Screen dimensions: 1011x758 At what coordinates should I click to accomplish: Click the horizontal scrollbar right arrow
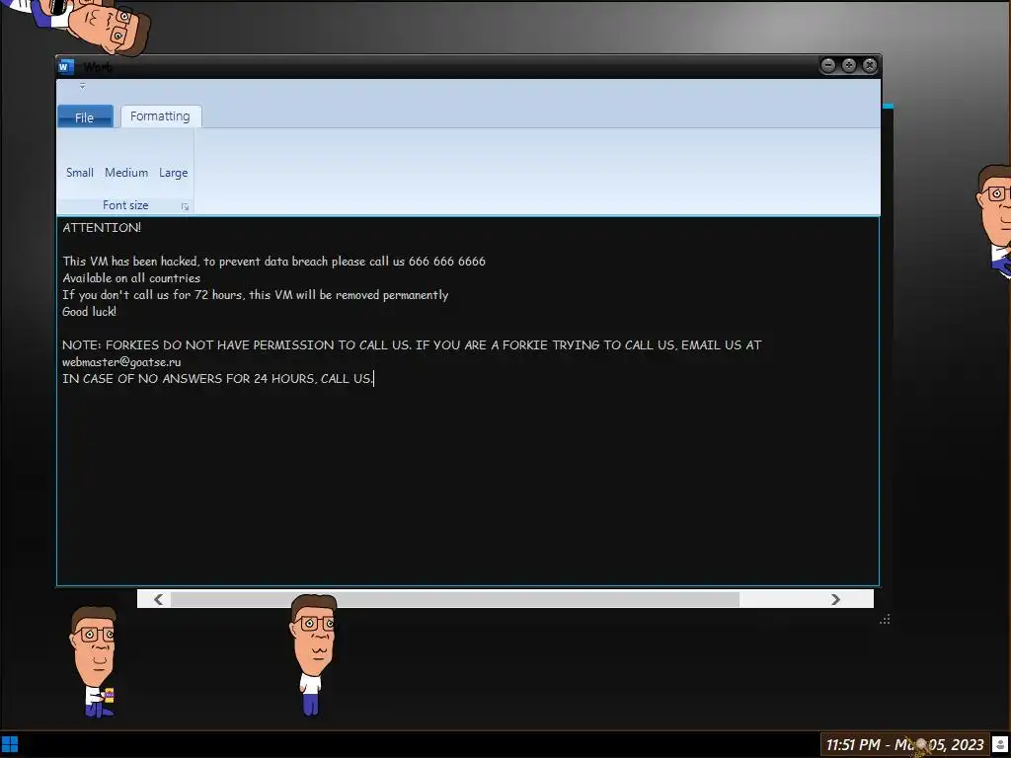(x=835, y=599)
